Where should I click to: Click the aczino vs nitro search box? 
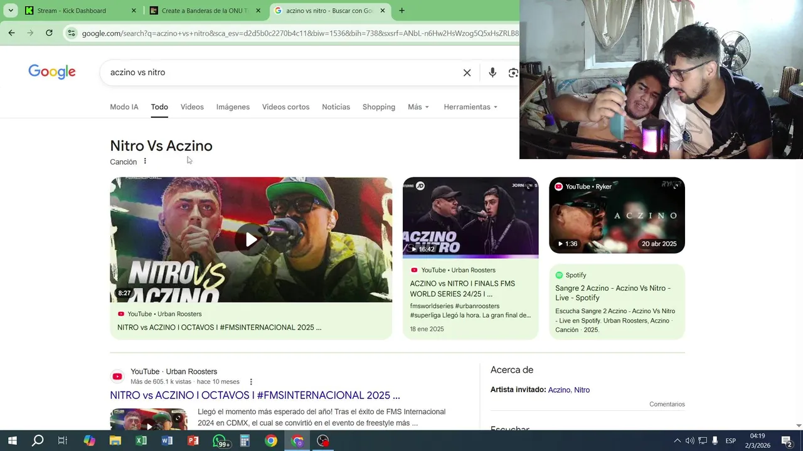282,73
